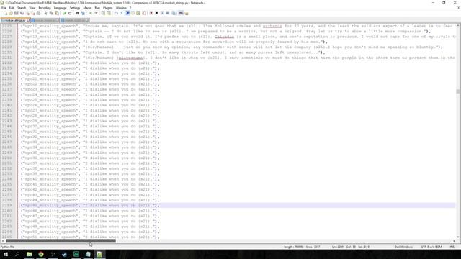Image resolution: width=461 pixels, height=259 pixels.
Task: Toggle word wrap in toolbar
Action: (116, 13)
